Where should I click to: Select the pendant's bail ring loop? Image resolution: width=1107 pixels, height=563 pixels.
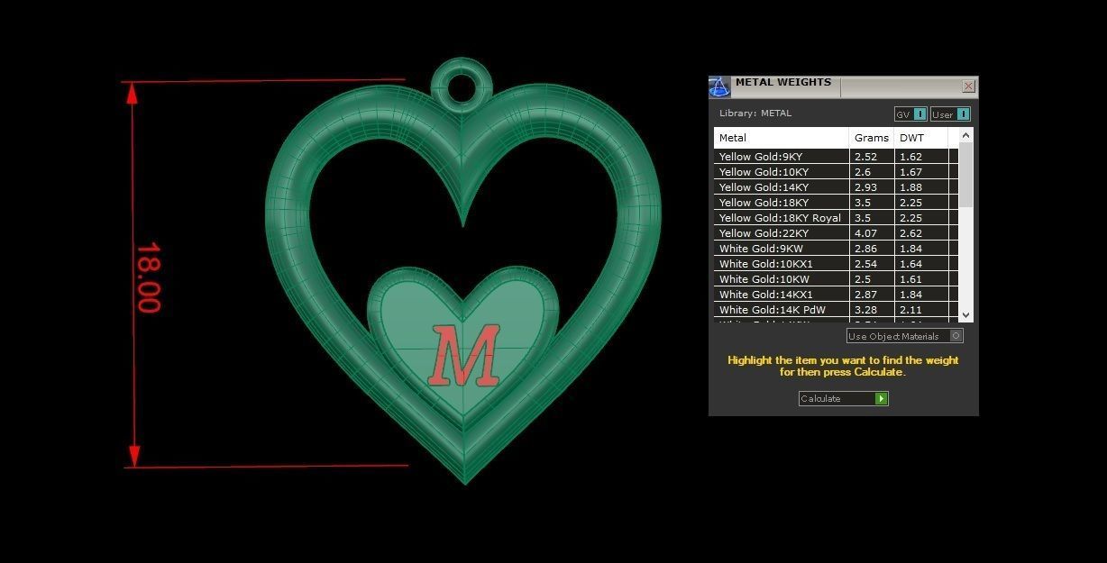point(462,86)
